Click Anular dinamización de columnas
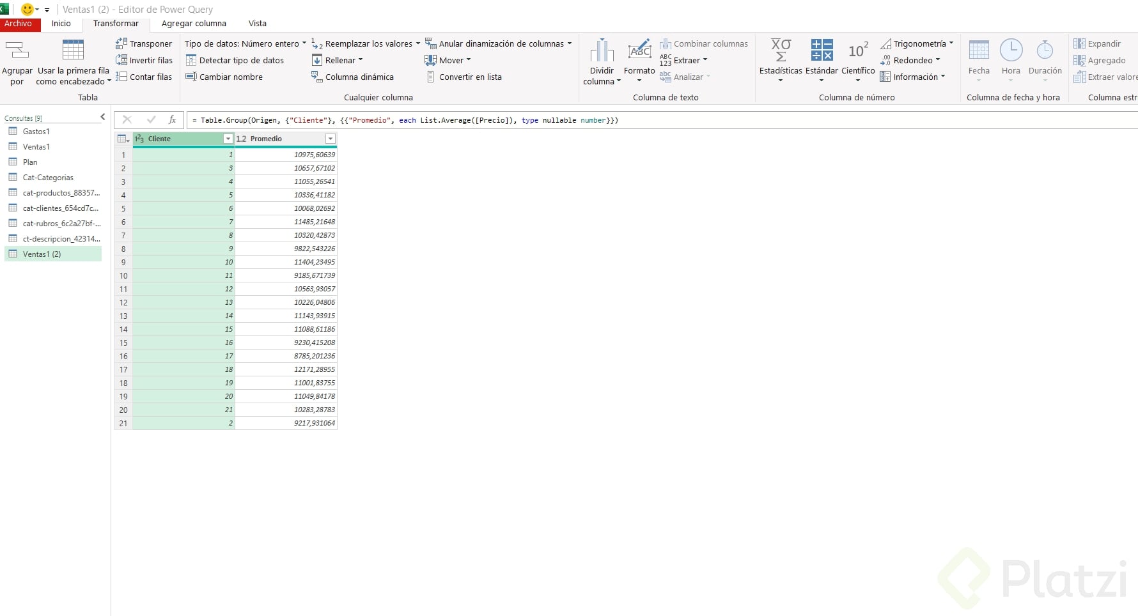The height and width of the screenshot is (616, 1138). 499,43
